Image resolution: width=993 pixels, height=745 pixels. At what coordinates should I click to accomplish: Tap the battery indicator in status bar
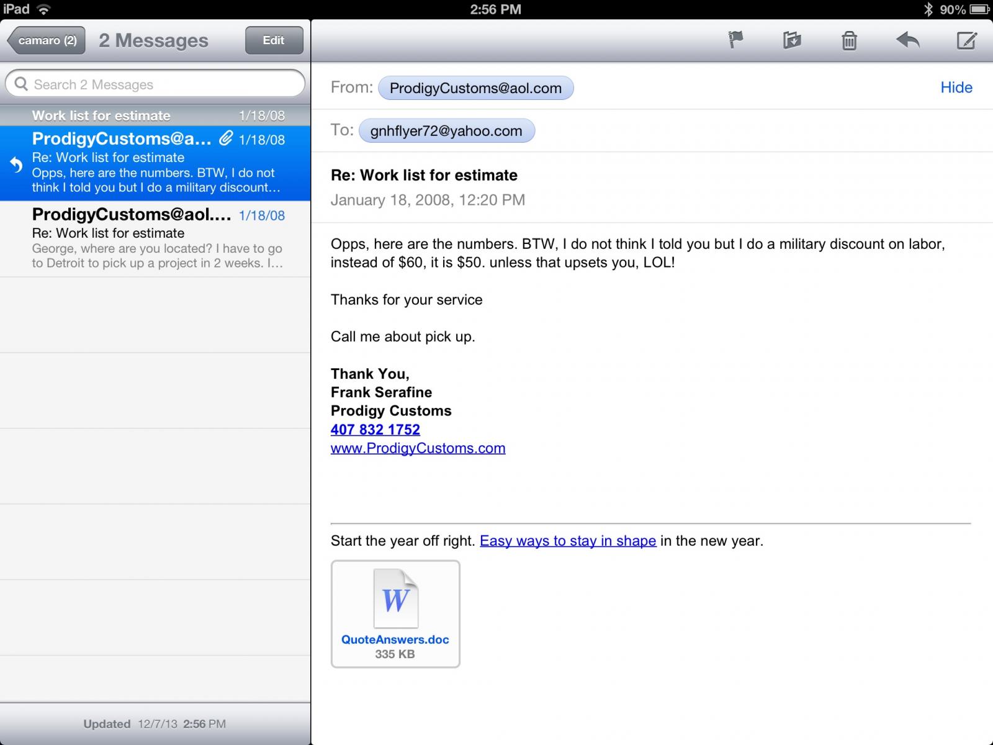[979, 9]
